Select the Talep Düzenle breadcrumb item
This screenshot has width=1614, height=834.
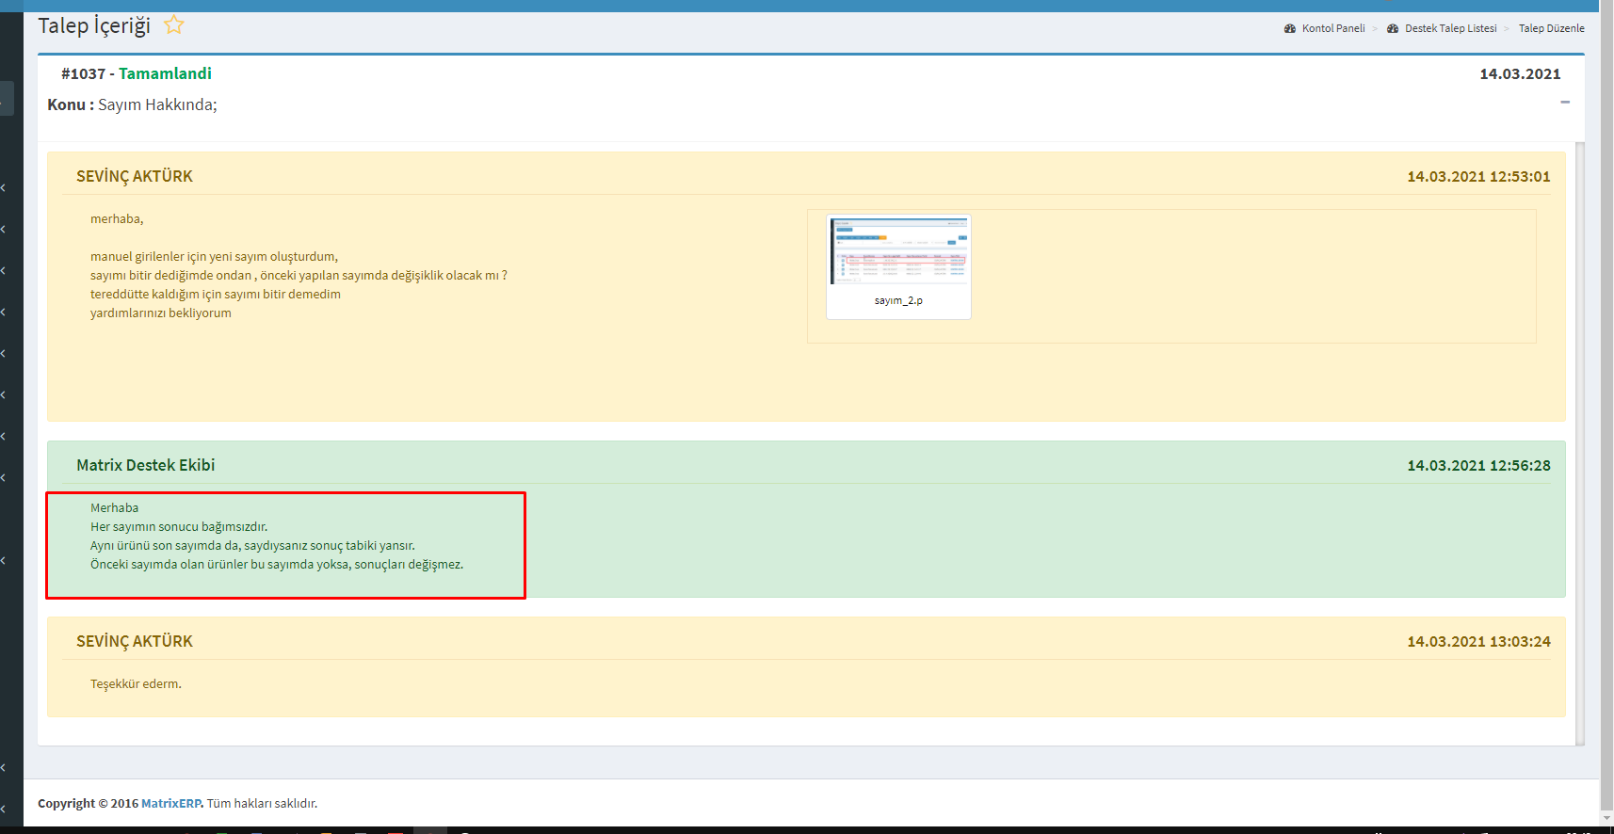[1551, 28]
